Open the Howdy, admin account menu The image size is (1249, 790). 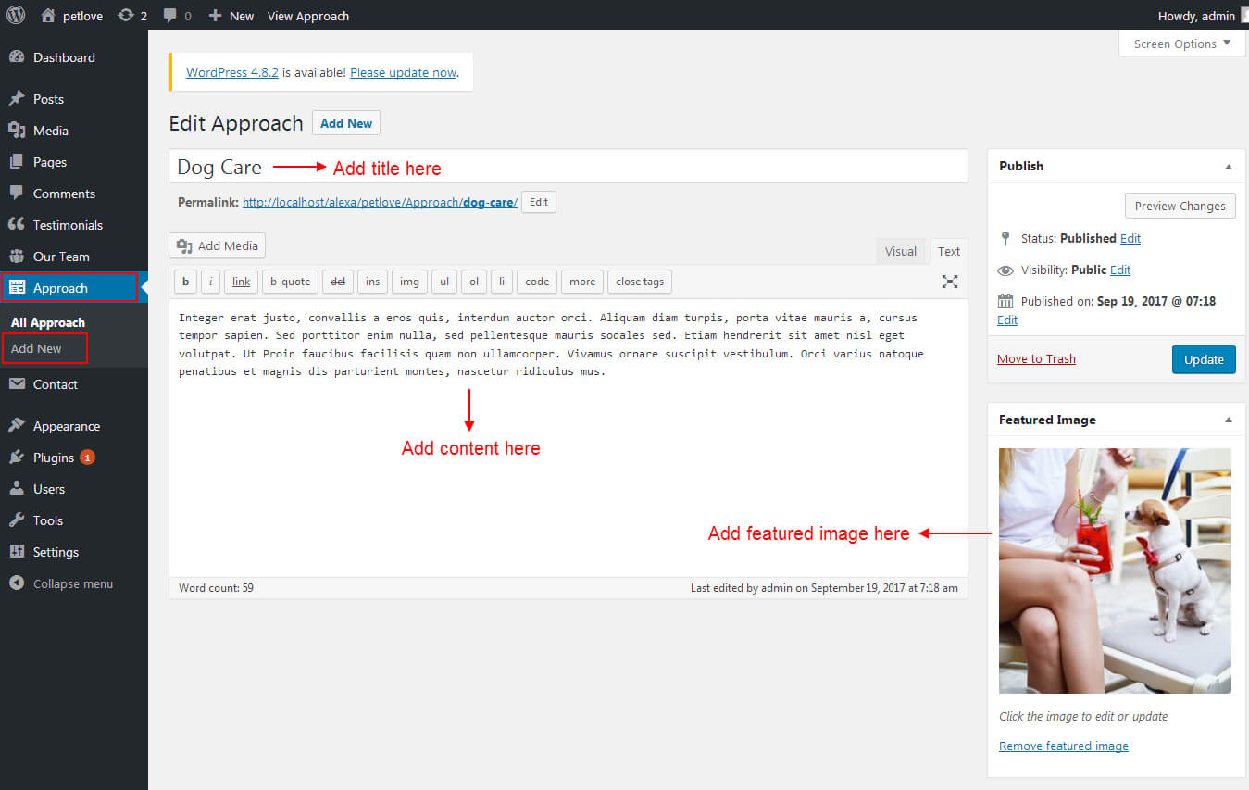(x=1201, y=16)
